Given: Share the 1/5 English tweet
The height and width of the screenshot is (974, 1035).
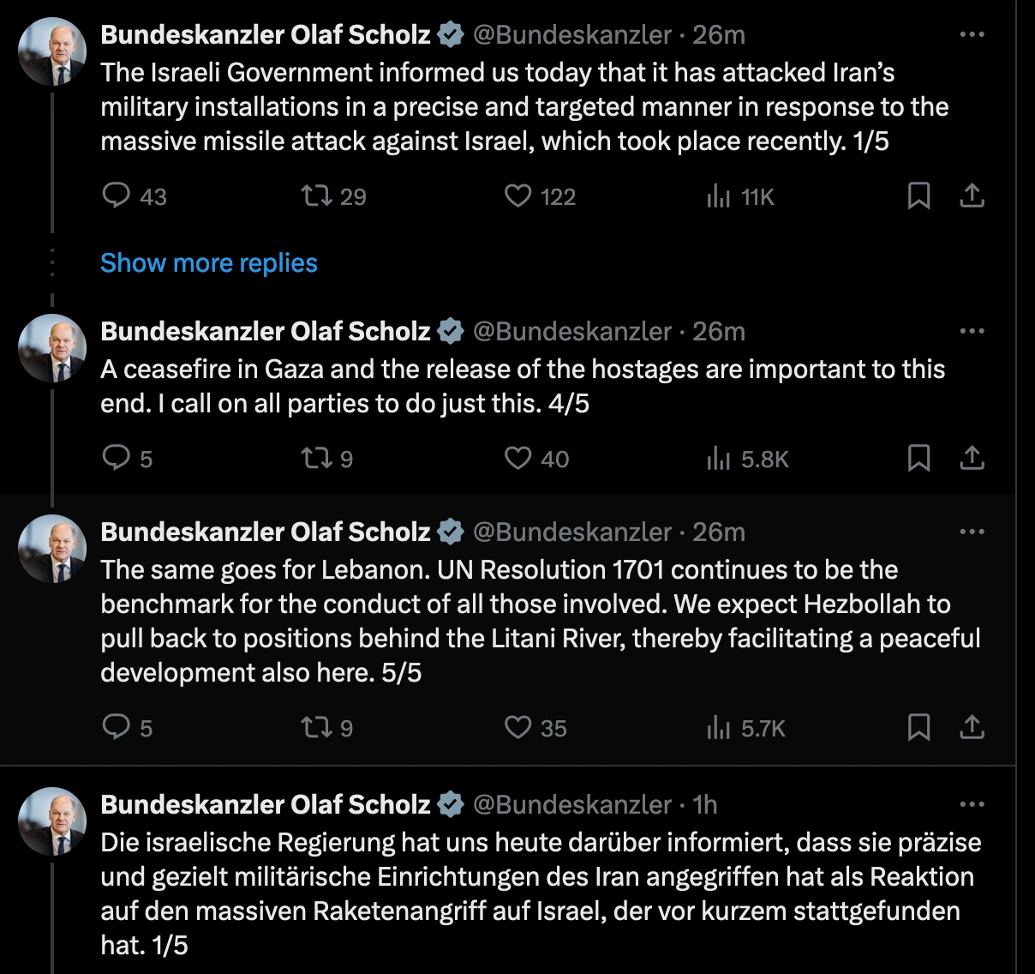Looking at the screenshot, I should [972, 196].
